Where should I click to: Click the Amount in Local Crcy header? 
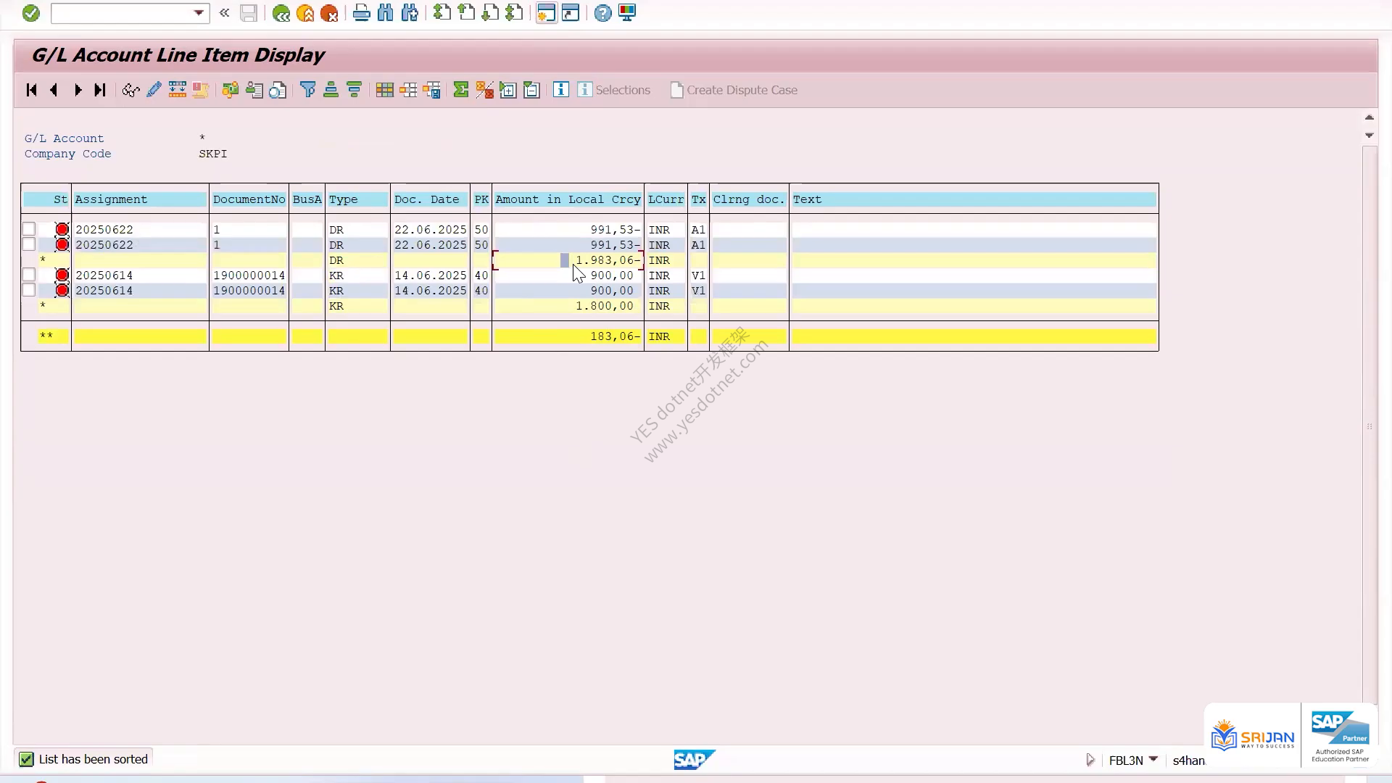pyautogui.click(x=568, y=199)
